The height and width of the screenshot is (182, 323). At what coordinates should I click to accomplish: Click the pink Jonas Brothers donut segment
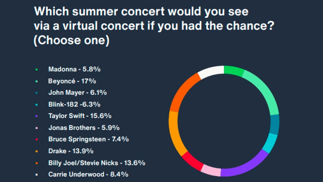point(210,170)
